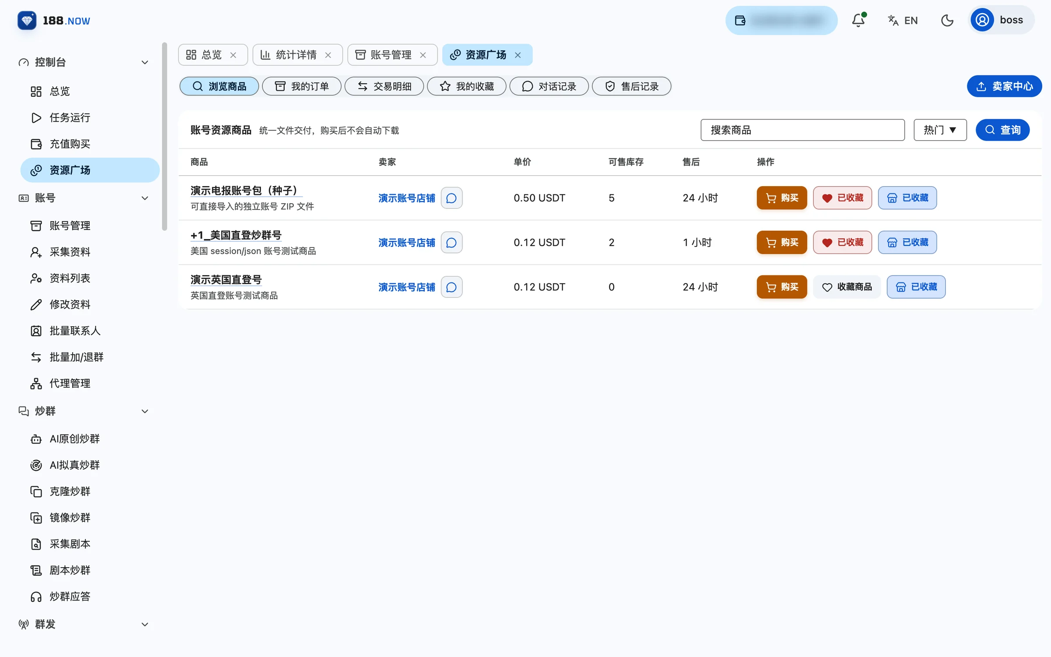Open product +1_美国直登炒群号
The height and width of the screenshot is (657, 1051).
click(236, 235)
